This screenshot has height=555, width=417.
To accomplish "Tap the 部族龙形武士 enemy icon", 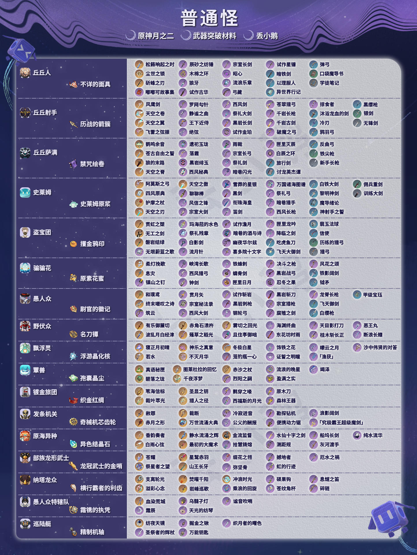I will click(25, 458).
